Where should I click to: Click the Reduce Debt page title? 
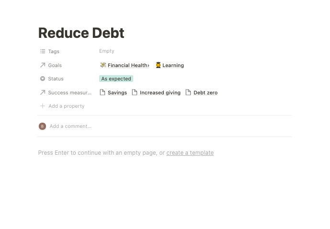81,33
